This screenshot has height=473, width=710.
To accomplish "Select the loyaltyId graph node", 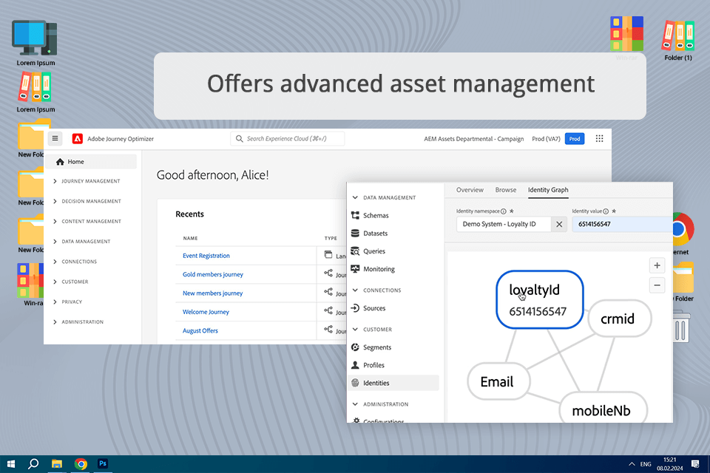I will pyautogui.click(x=539, y=299).
